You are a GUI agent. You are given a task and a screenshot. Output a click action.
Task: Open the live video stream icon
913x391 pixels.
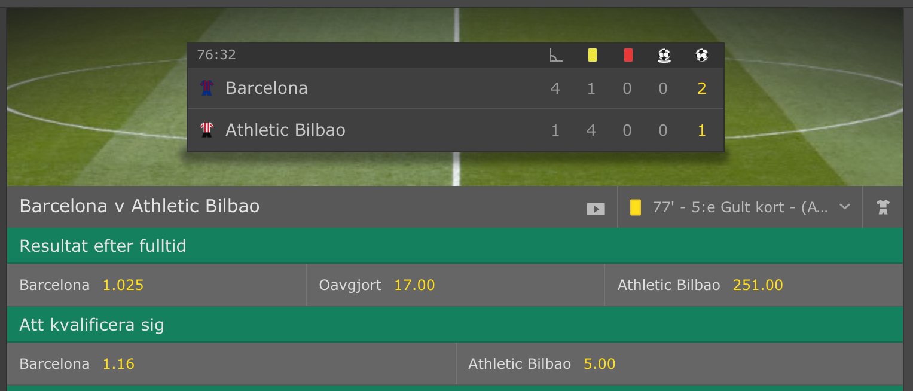pos(596,209)
